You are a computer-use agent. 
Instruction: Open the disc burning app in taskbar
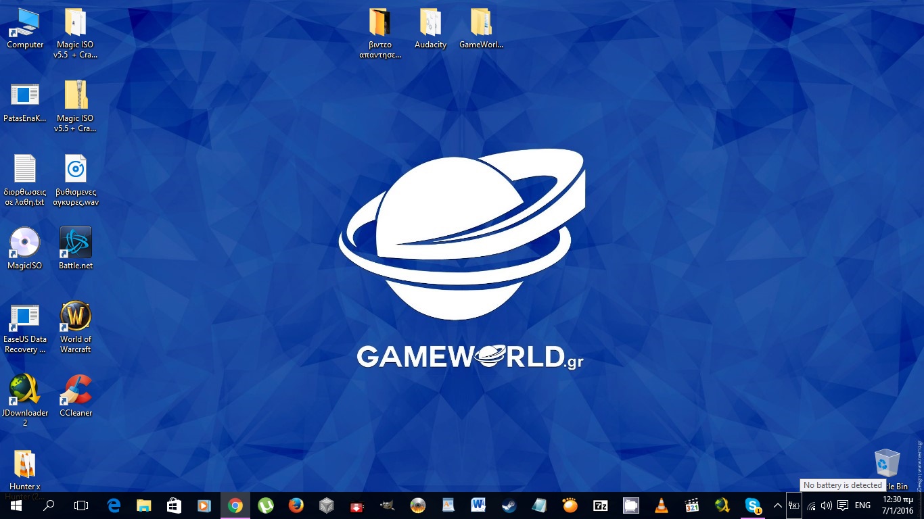coord(418,505)
